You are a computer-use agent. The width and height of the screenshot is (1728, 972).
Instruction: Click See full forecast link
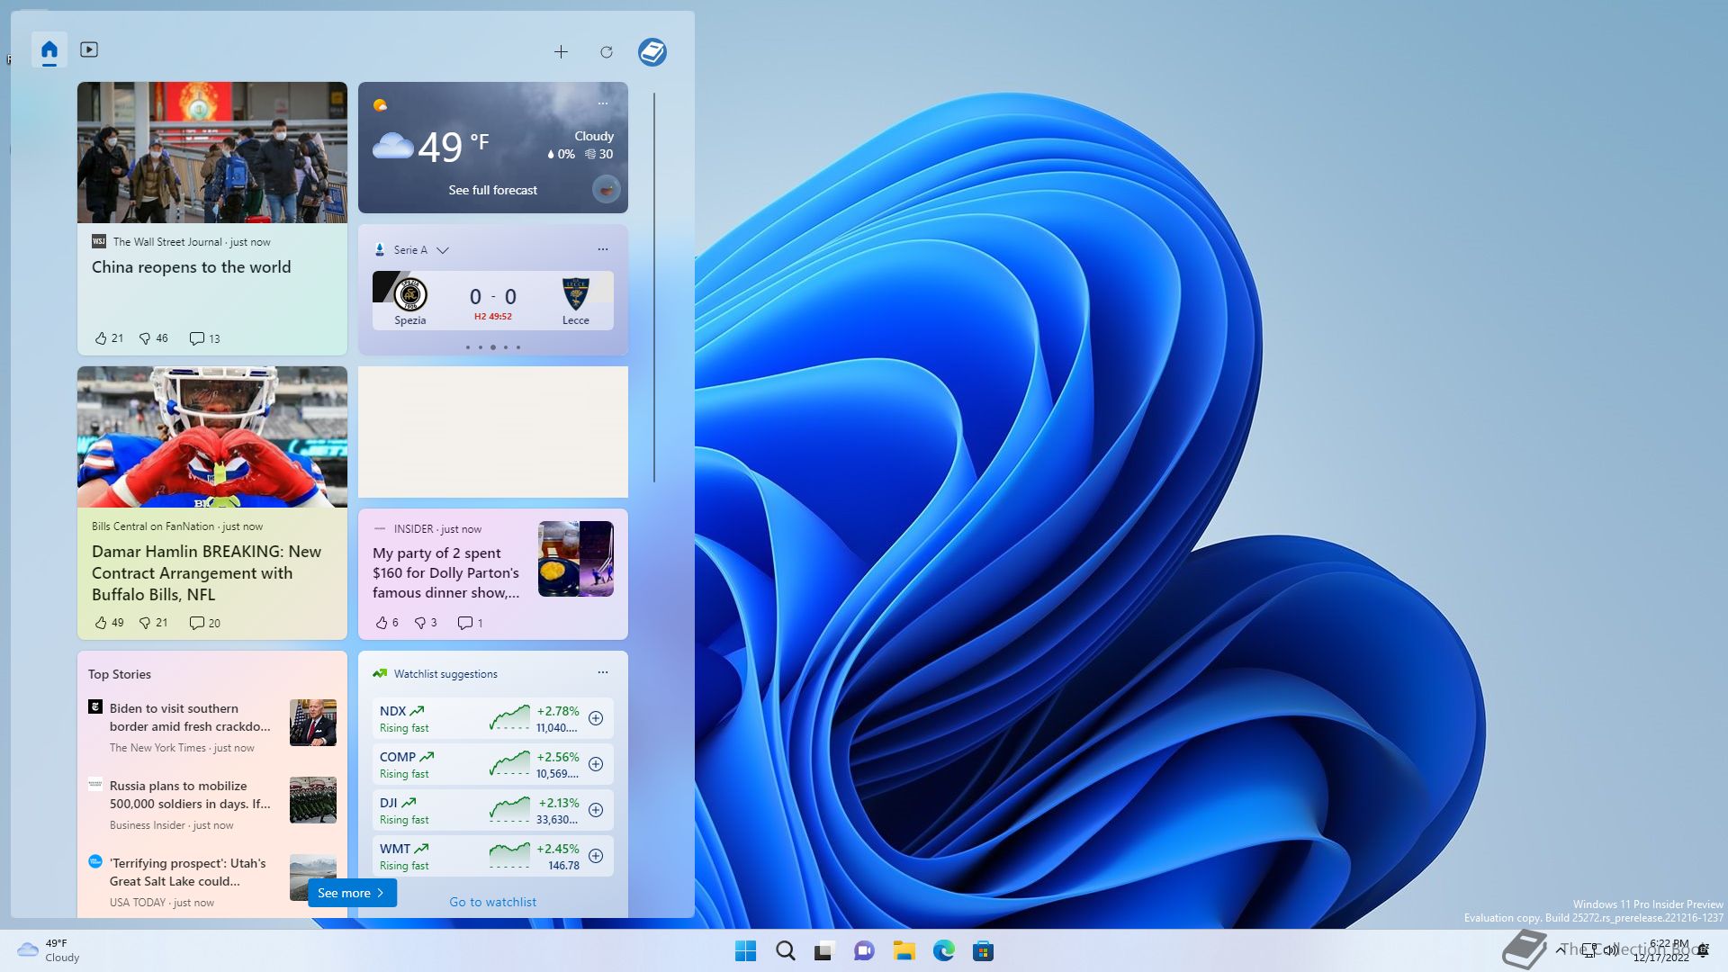492,190
